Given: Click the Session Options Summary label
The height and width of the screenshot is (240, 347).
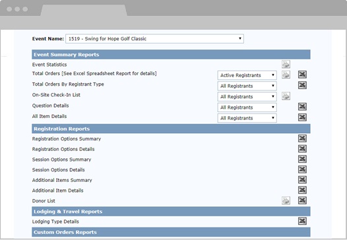Looking at the screenshot, I should (61, 160).
